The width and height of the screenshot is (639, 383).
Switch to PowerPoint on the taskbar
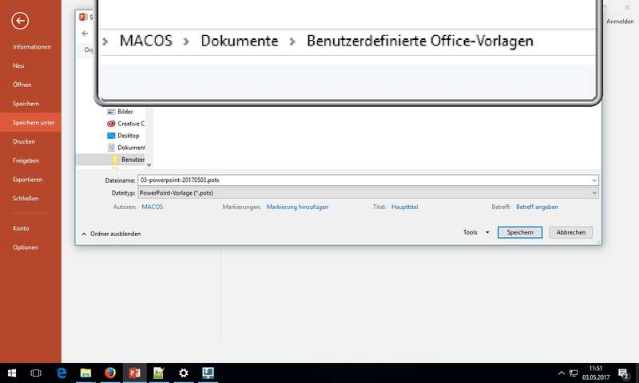point(134,373)
